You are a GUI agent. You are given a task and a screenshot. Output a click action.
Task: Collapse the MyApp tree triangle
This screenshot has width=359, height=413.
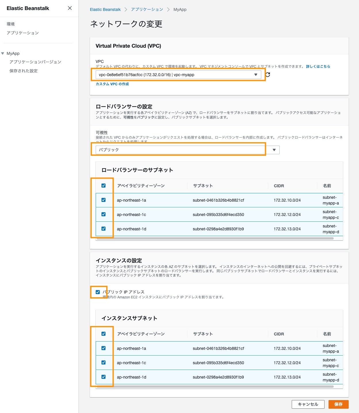click(x=3, y=53)
